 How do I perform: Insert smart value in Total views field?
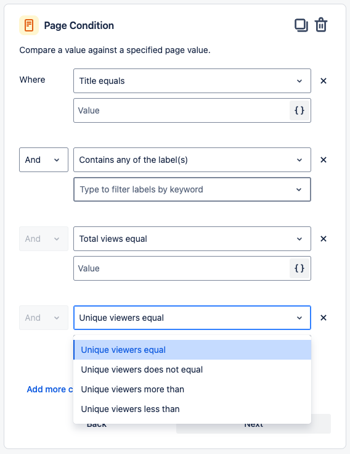coord(299,268)
